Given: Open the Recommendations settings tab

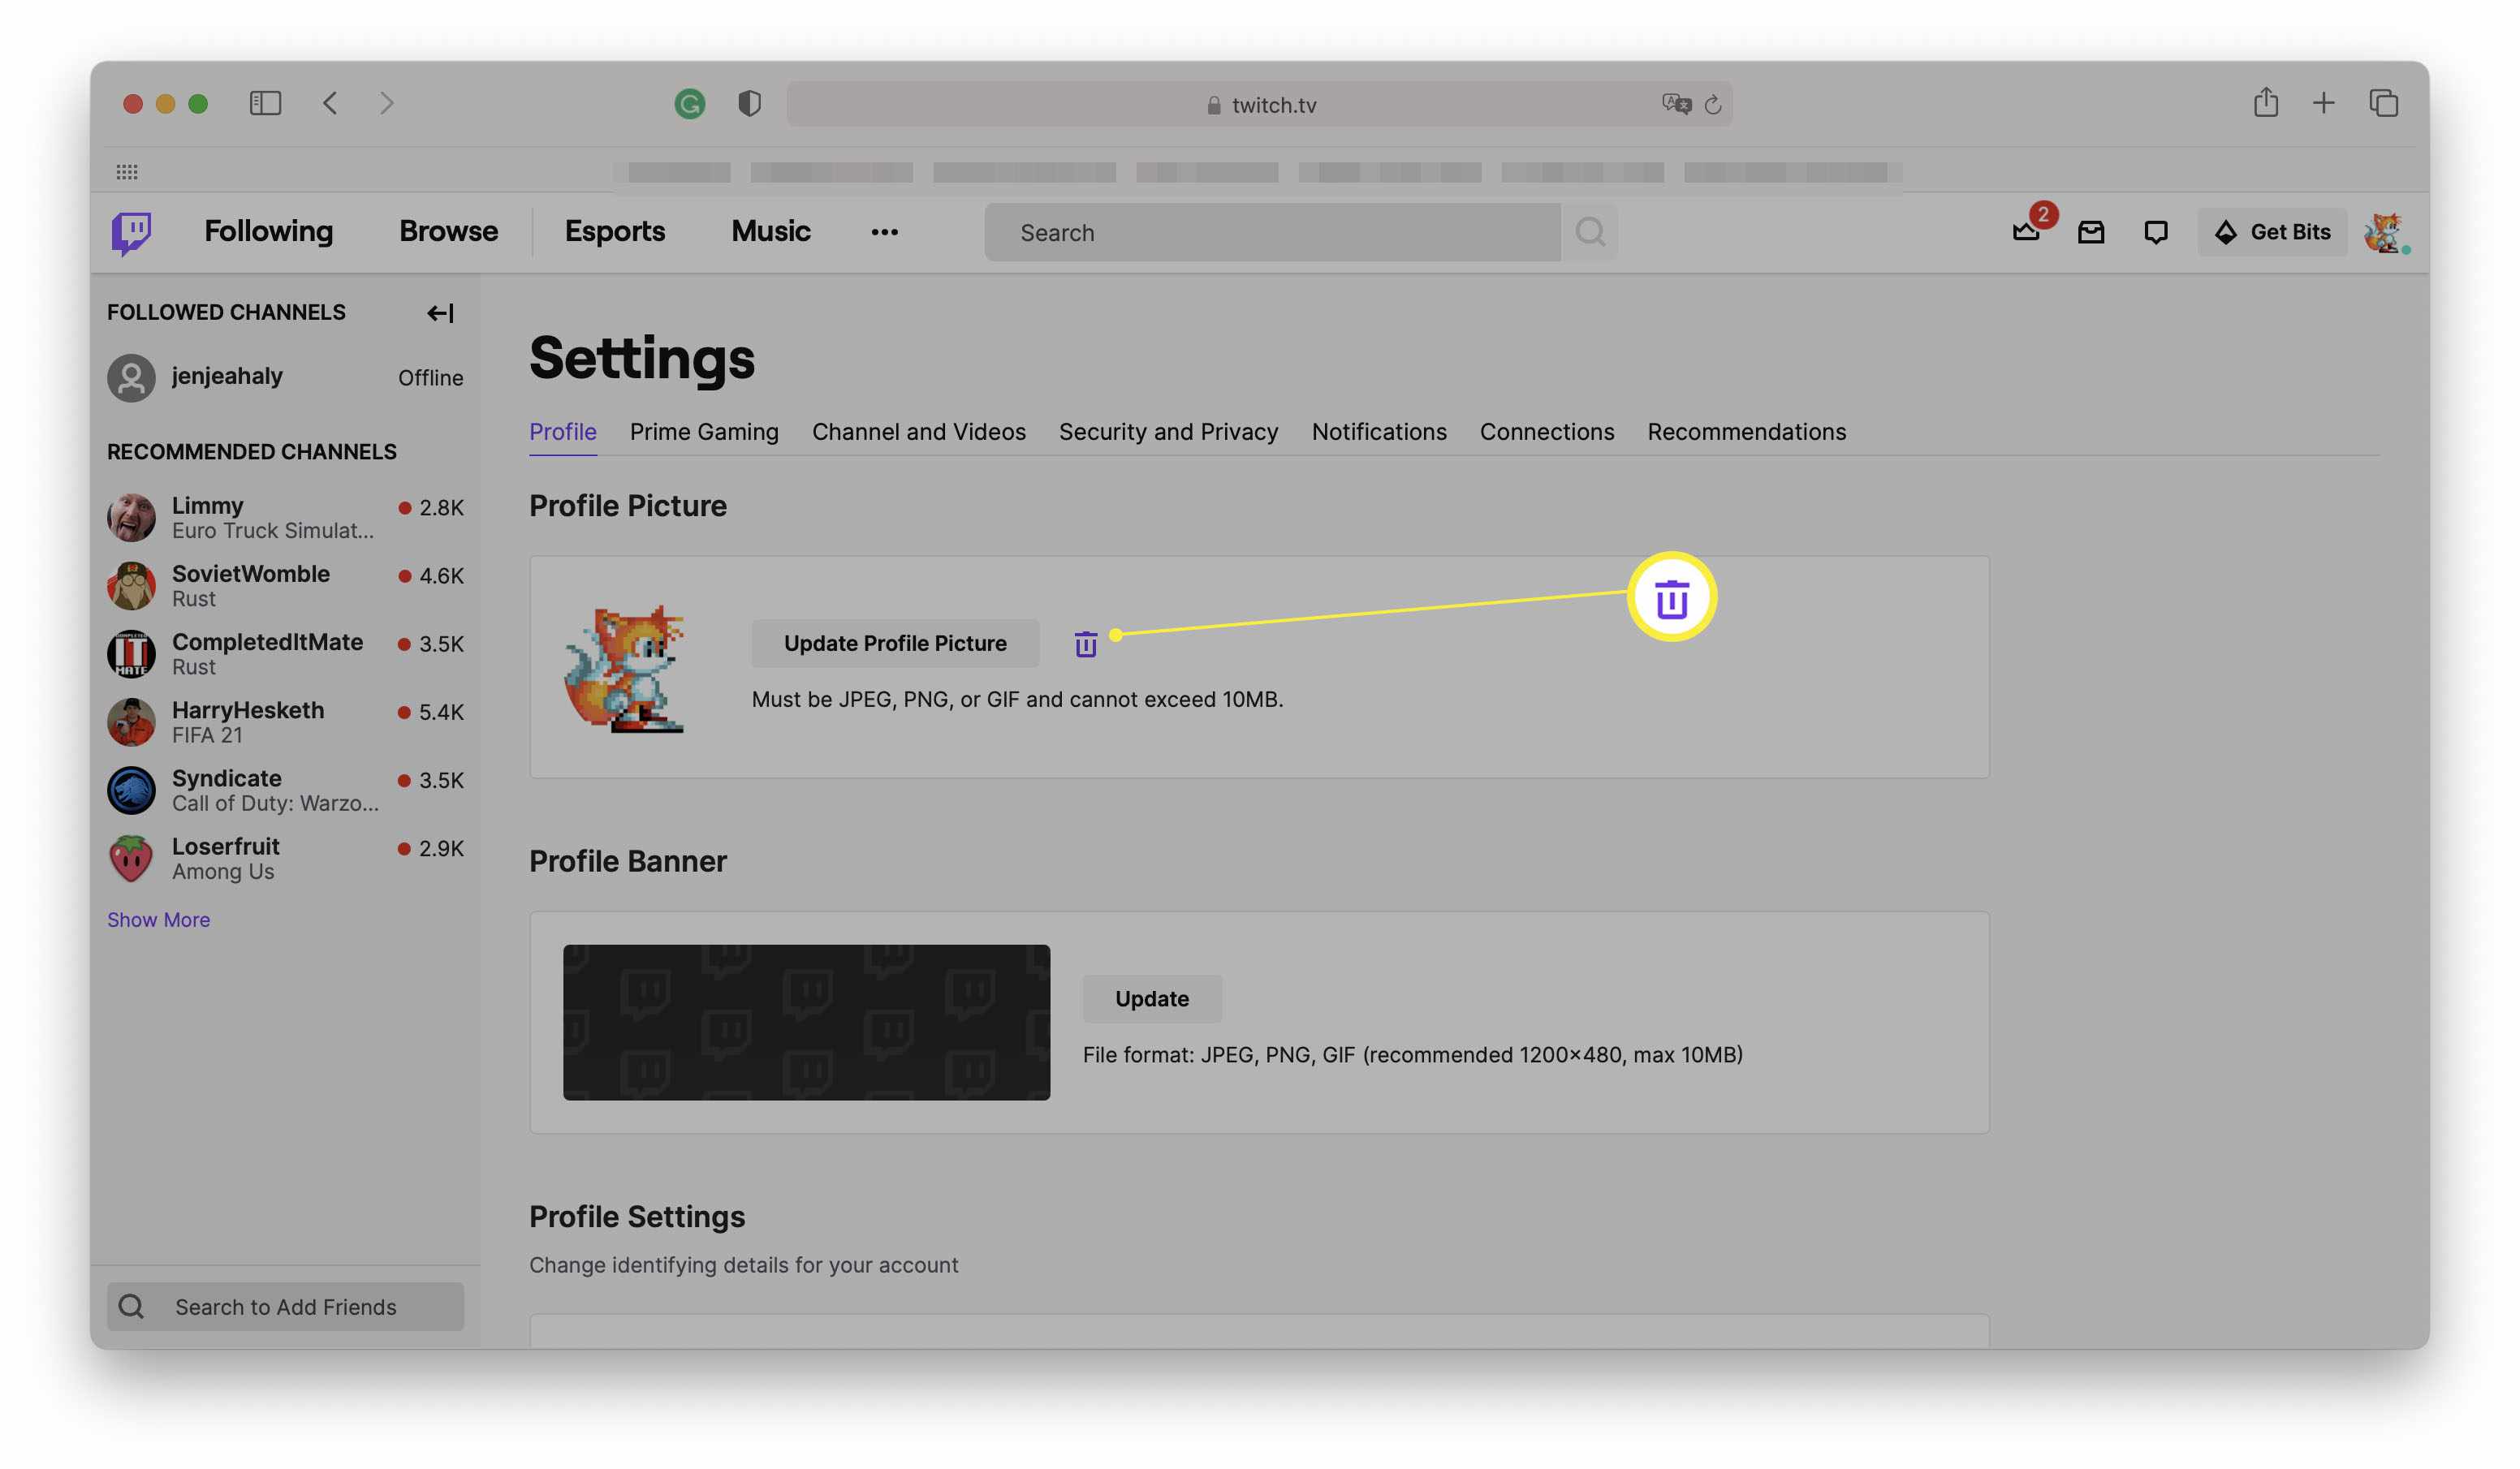Looking at the screenshot, I should [1745, 432].
